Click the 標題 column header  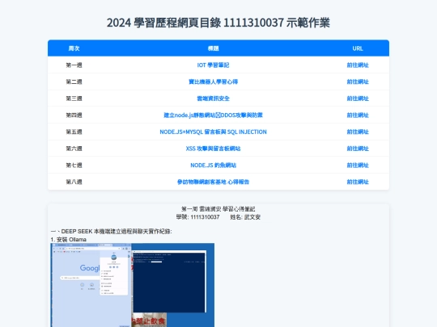(213, 48)
